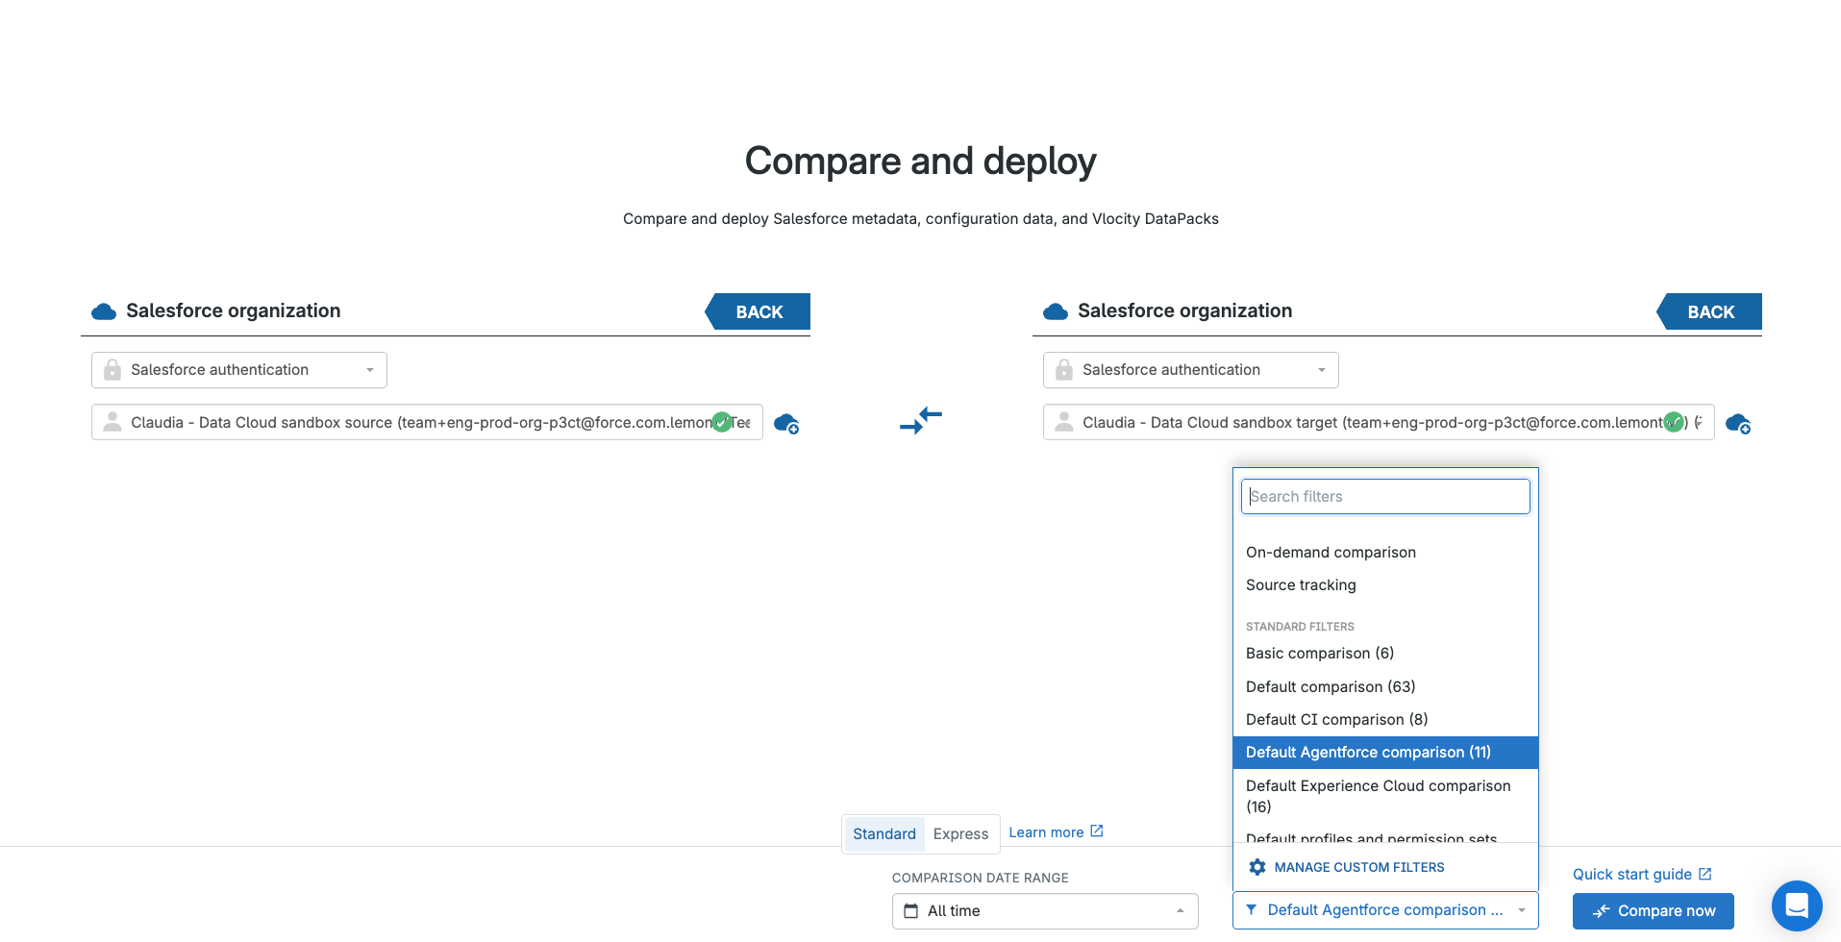
Task: Click the green check on source org field
Action: pyautogui.click(x=721, y=422)
